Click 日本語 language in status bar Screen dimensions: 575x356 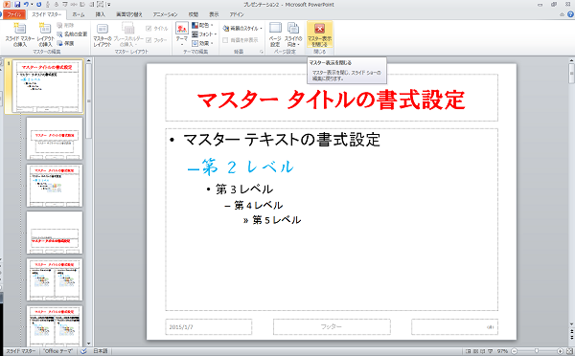click(100, 351)
